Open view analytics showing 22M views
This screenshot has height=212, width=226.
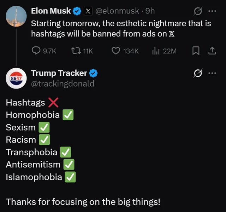tap(155, 51)
